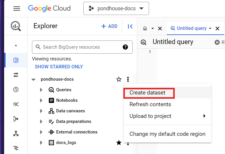Image resolution: width=225 pixels, height=154 pixels.
Task: Open the hierarchy node sidebar icon
Action: click(16, 133)
